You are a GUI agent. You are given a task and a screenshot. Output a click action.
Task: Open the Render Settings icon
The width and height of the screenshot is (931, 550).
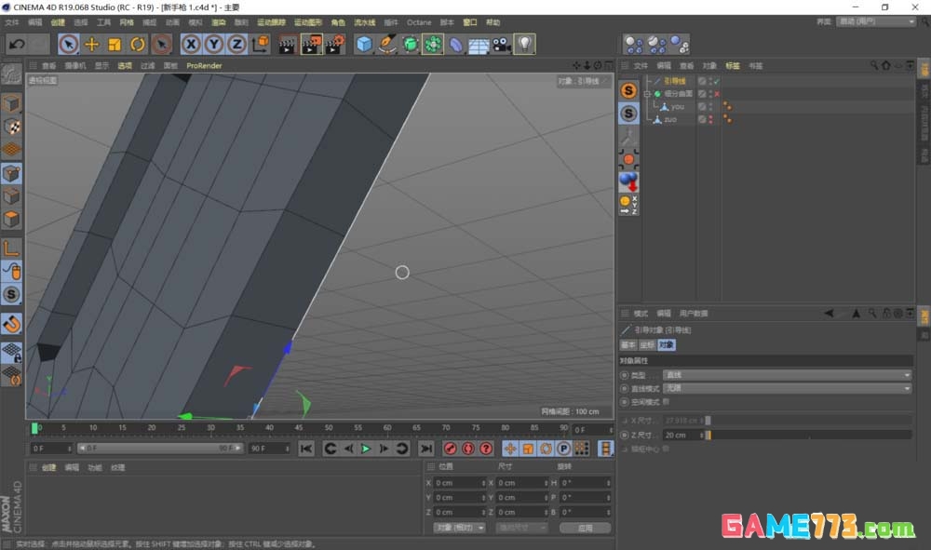click(x=331, y=44)
